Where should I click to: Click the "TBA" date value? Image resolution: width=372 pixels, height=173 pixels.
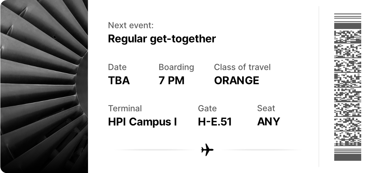[119, 81]
